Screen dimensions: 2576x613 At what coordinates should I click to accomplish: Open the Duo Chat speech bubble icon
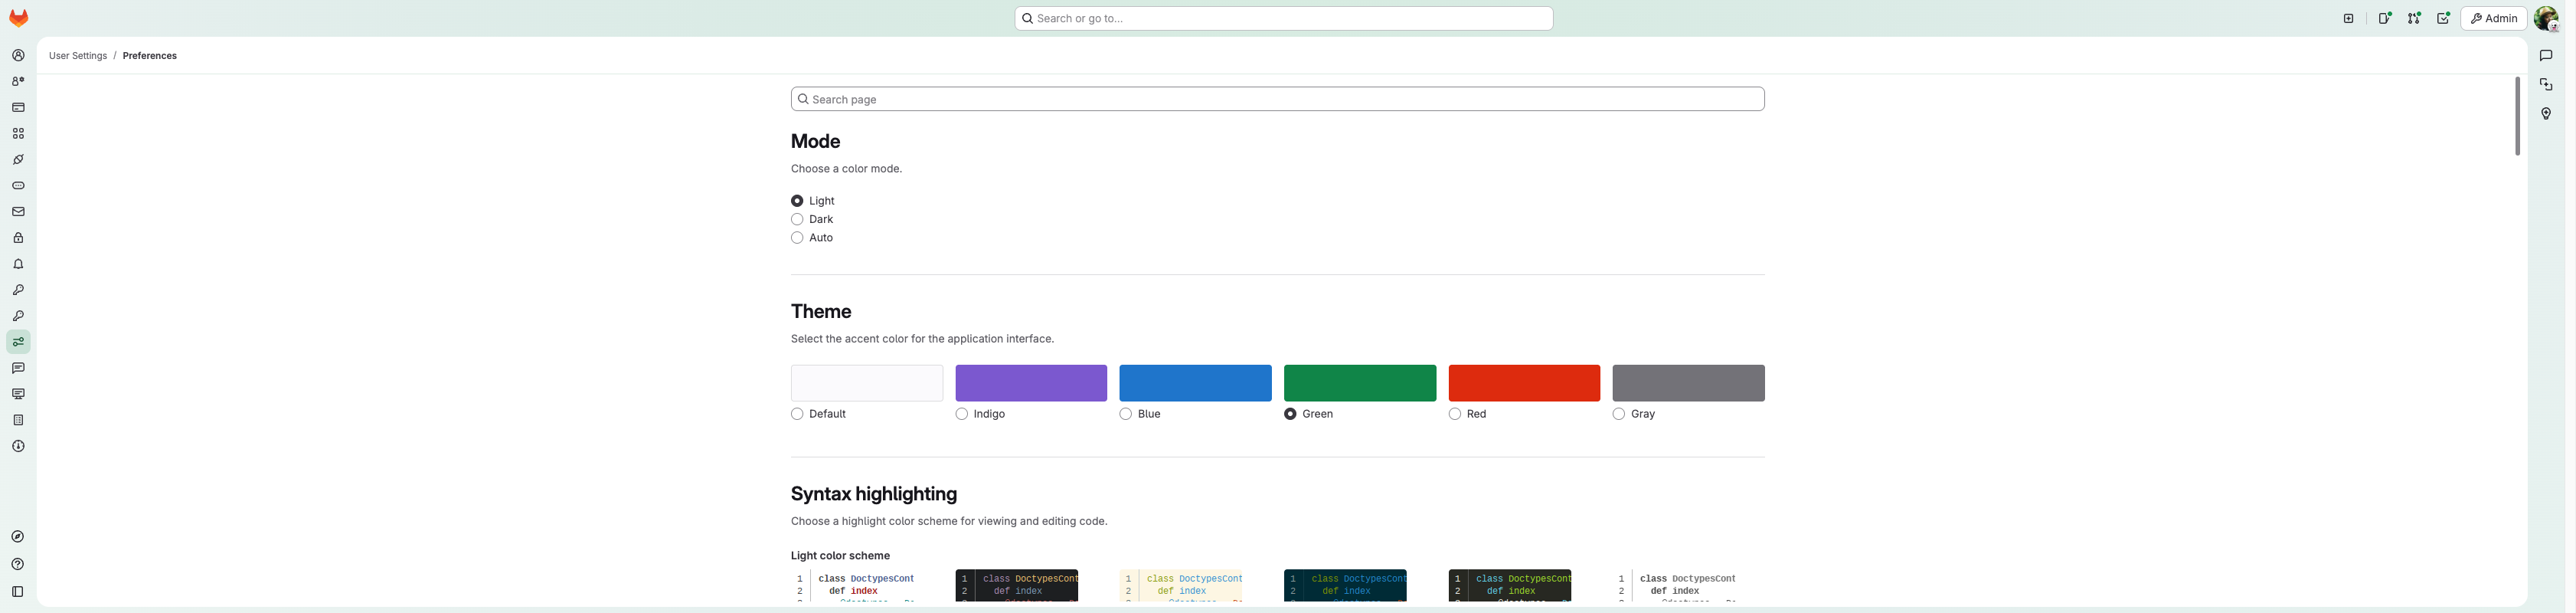[x=2546, y=56]
